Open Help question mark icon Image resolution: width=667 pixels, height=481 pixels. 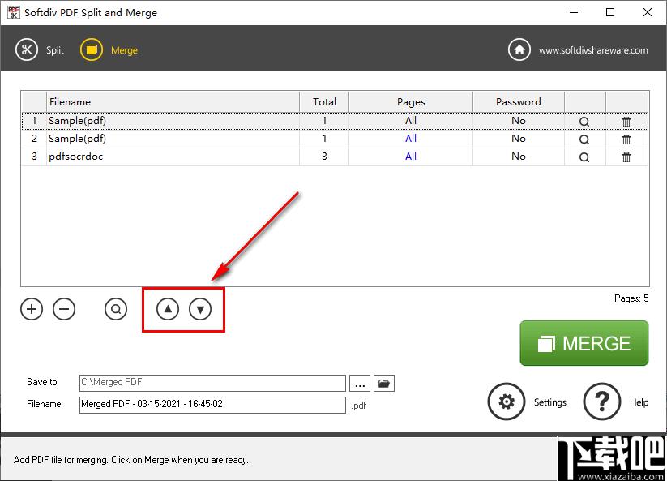coord(602,402)
